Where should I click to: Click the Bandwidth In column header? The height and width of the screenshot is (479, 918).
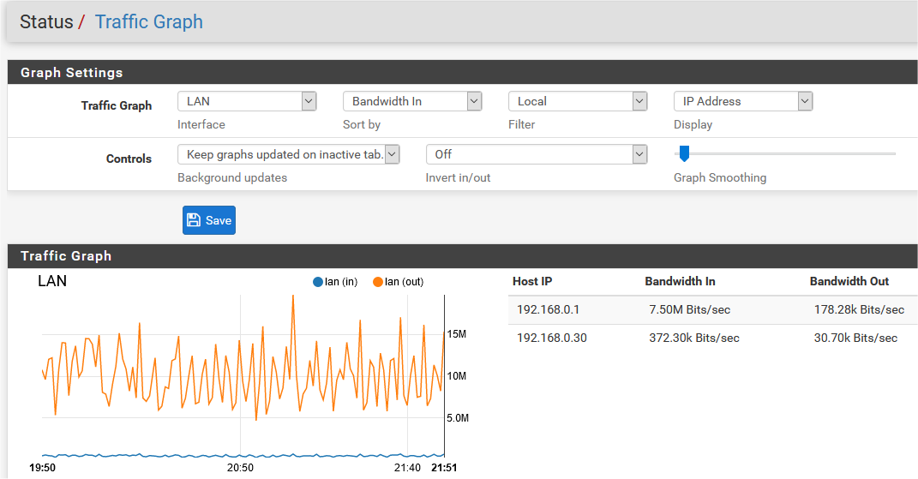click(x=680, y=281)
